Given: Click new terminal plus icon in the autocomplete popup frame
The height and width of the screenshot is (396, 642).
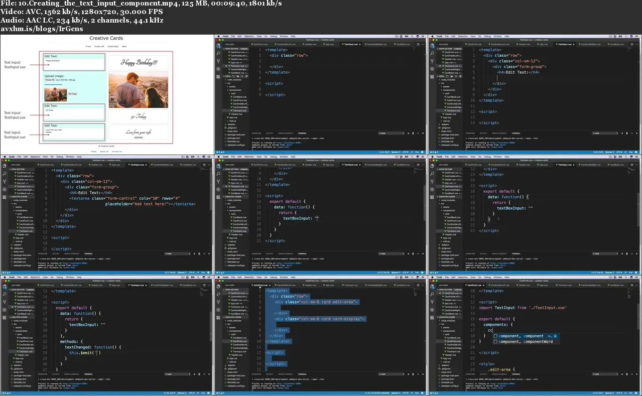Looking at the screenshot, I should tap(622, 374).
